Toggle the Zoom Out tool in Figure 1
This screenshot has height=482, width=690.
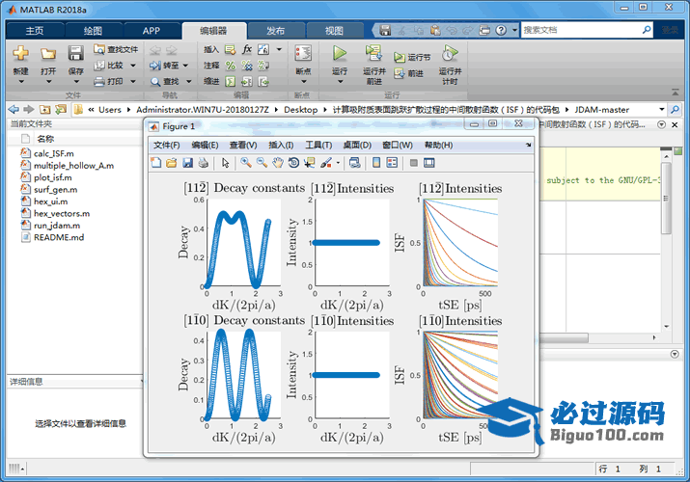(262, 163)
